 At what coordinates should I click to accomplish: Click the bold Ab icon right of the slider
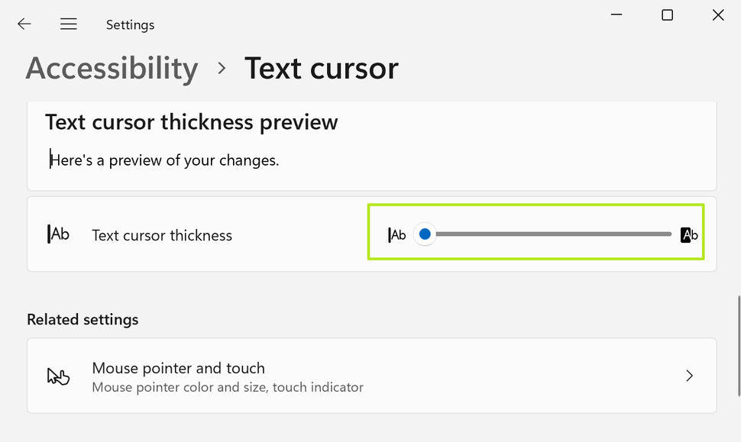[x=688, y=234]
